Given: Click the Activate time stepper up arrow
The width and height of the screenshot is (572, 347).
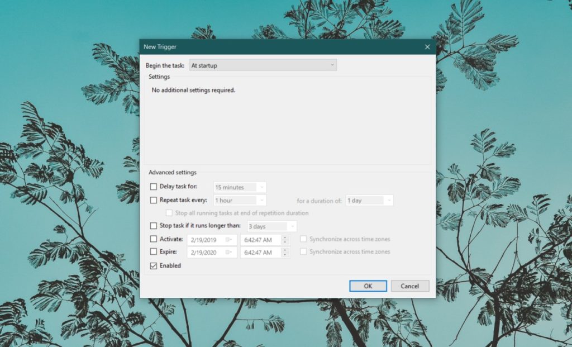Looking at the screenshot, I should coord(285,237).
